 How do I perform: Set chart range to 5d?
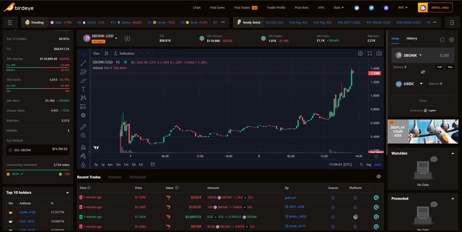click(134, 165)
